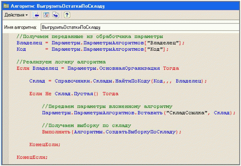The image size is (241, 166).
Task: Click the code line starting with Владелец =
Action: click(100, 43)
